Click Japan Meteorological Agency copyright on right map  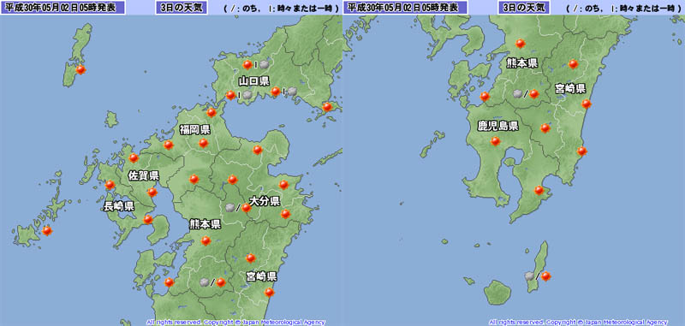pos(579,322)
